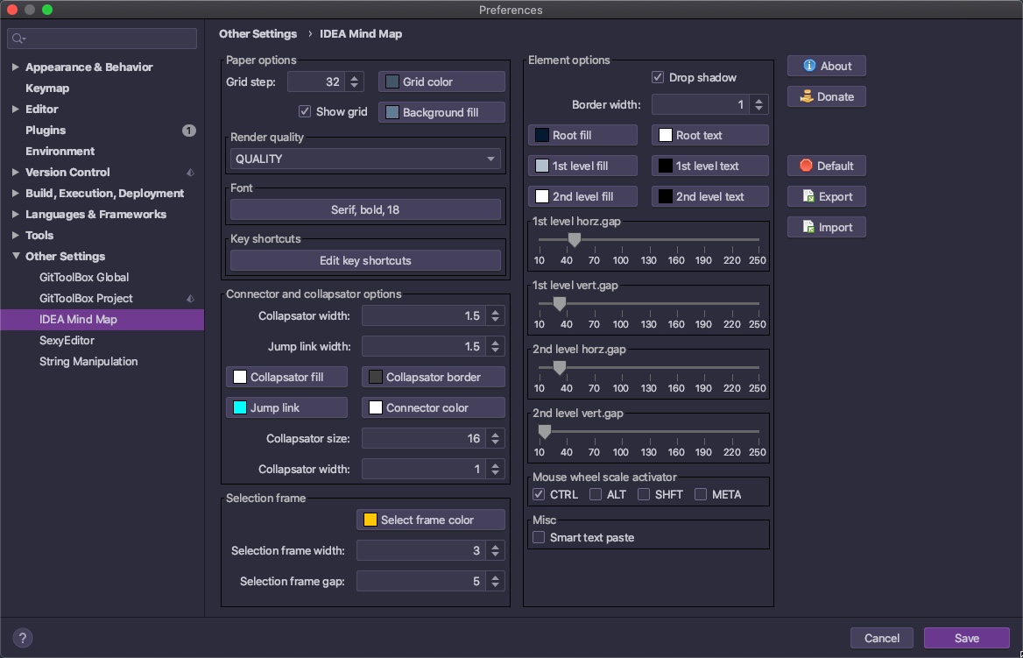The width and height of the screenshot is (1023, 658).
Task: Click the 2nd level horz.gap slider
Action: pos(648,368)
